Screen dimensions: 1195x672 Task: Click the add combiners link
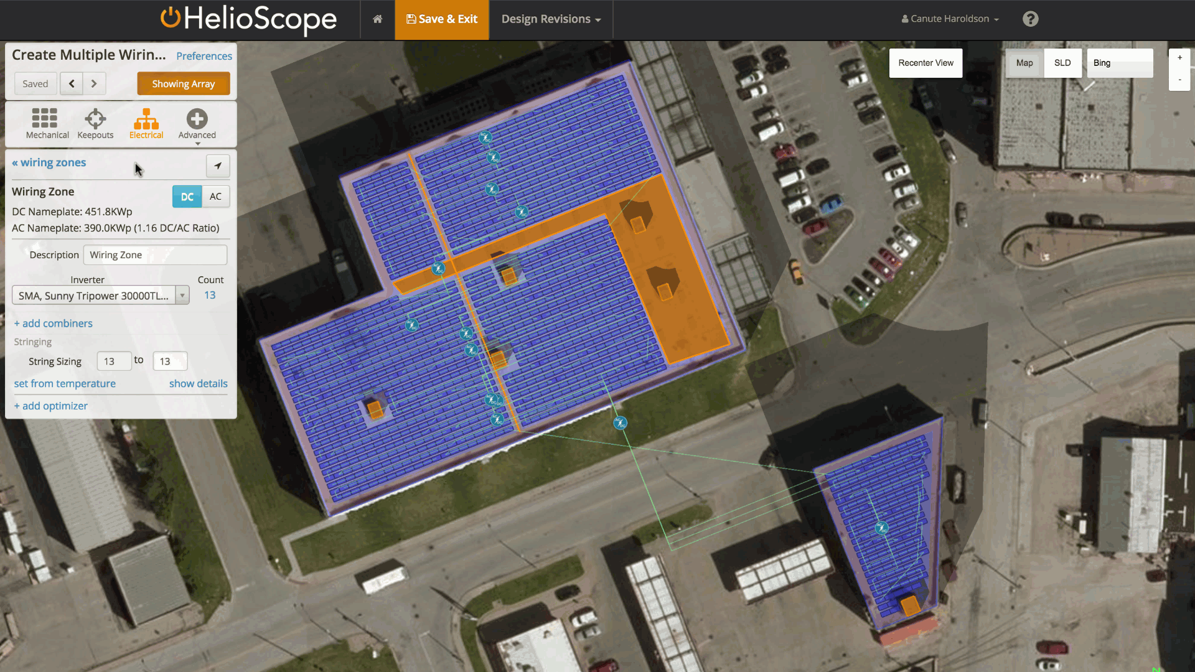[x=53, y=323]
